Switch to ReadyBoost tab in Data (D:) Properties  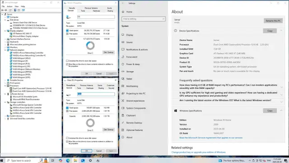click(x=71, y=85)
